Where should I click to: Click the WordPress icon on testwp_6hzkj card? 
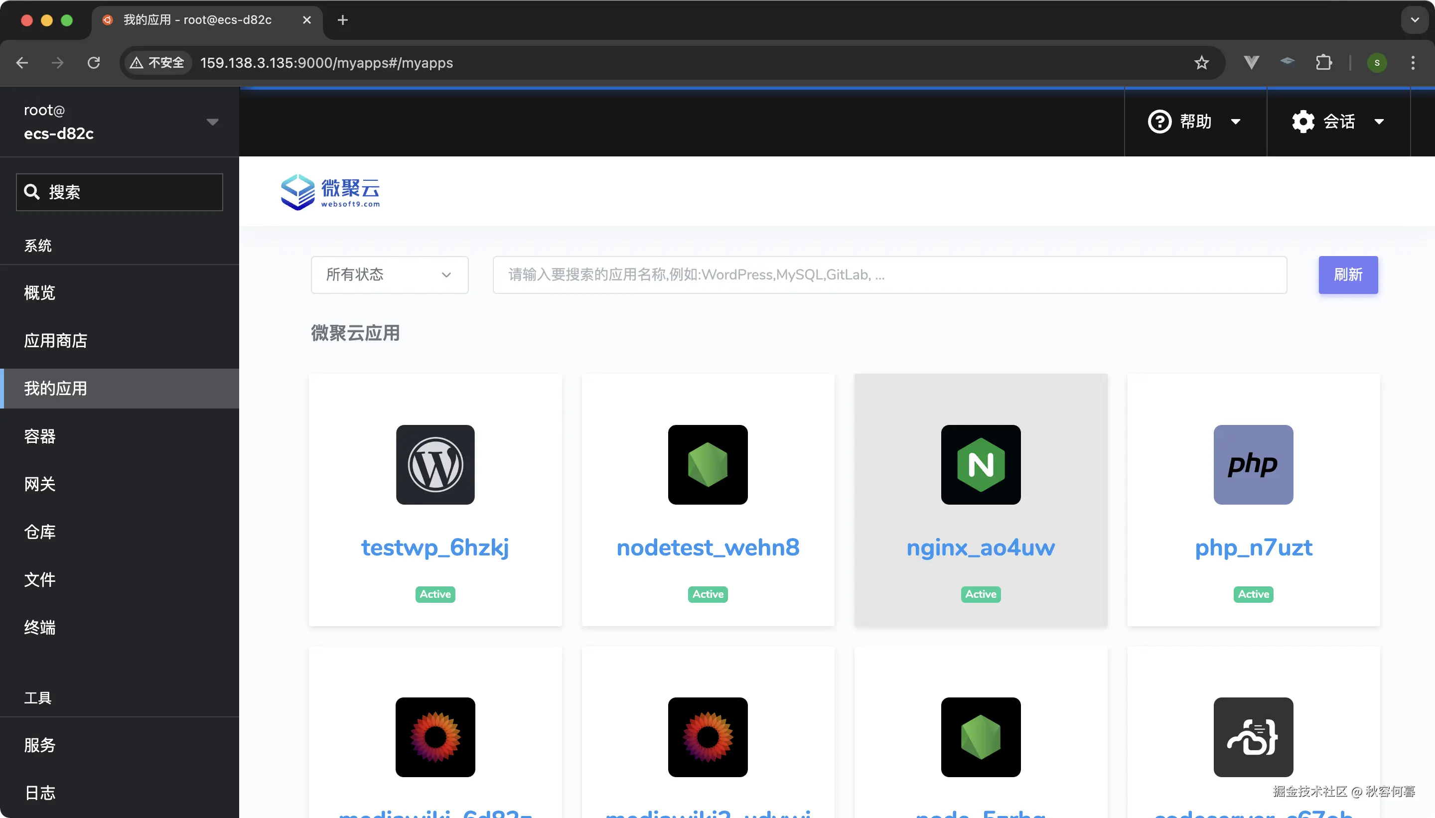[x=435, y=465]
